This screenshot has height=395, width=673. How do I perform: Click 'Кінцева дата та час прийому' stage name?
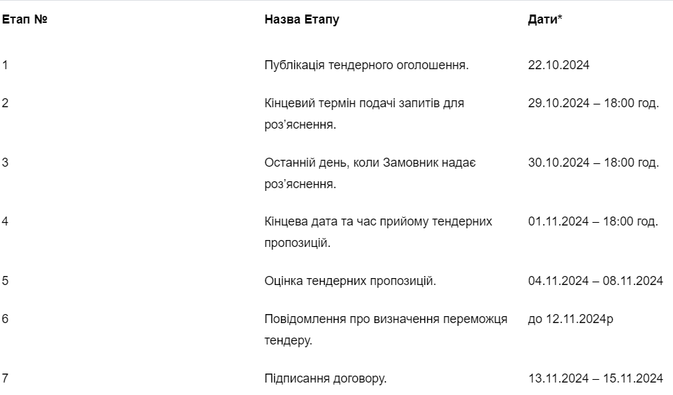[x=346, y=222]
